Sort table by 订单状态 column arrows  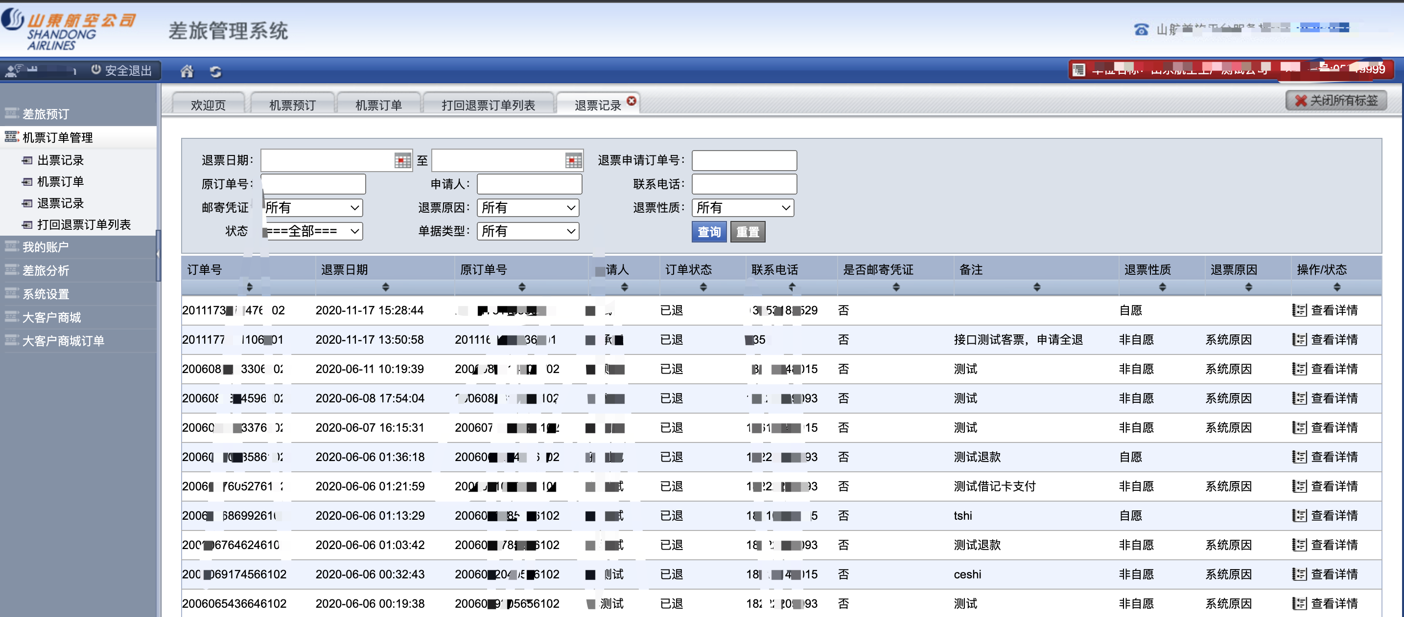pos(703,286)
